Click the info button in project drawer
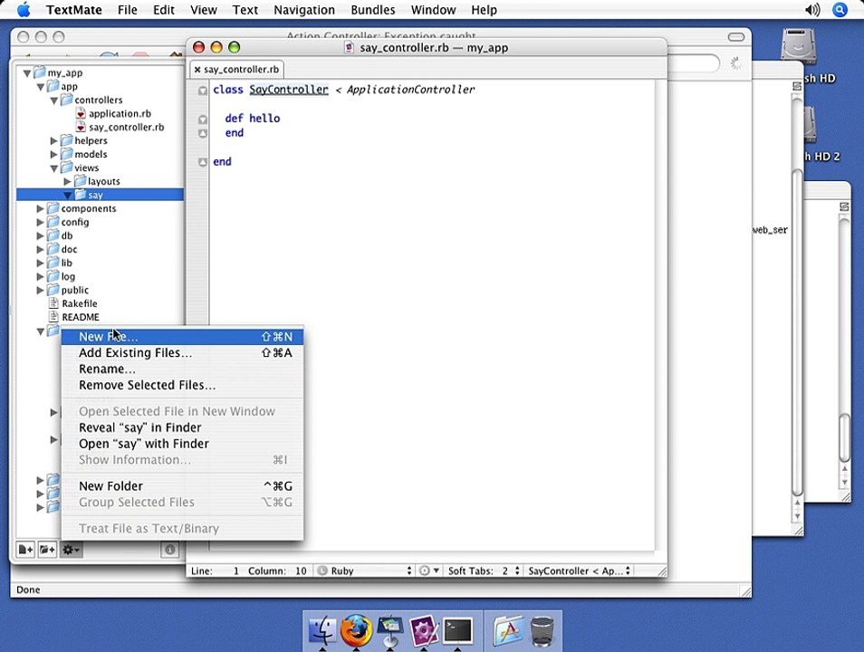This screenshot has width=864, height=652. click(169, 549)
